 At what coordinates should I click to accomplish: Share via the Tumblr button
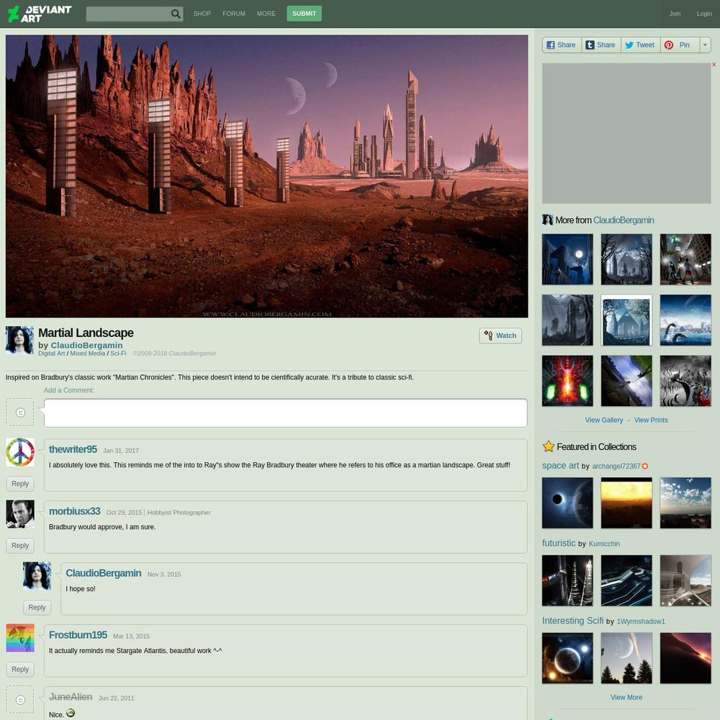point(601,45)
